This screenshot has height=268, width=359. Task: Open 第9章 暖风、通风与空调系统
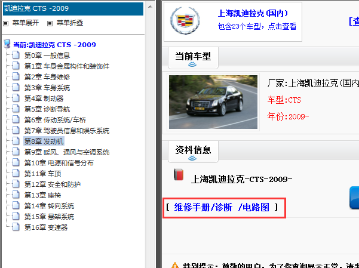67,152
